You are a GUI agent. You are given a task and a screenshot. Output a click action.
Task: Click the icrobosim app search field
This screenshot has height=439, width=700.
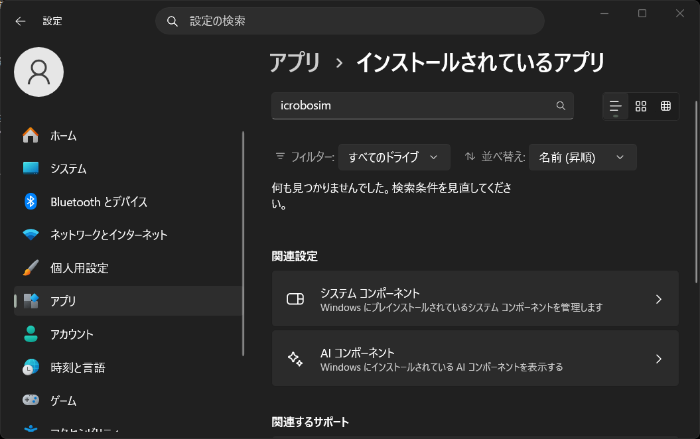[x=422, y=105]
